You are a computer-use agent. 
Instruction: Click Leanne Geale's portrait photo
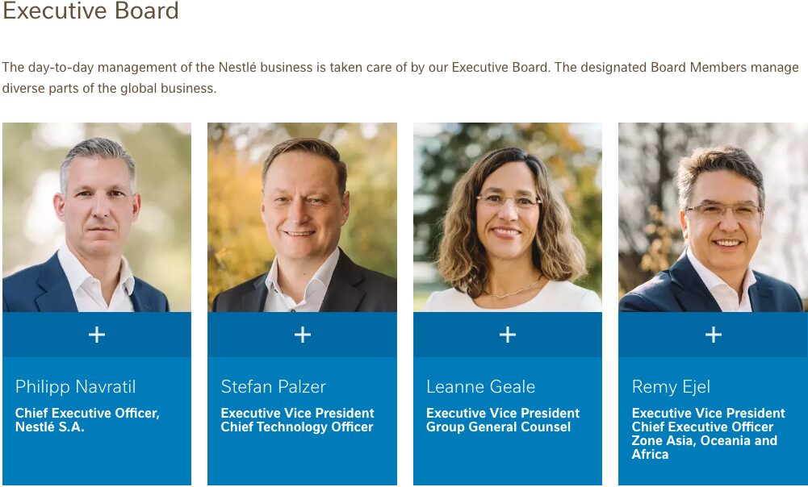(508, 217)
